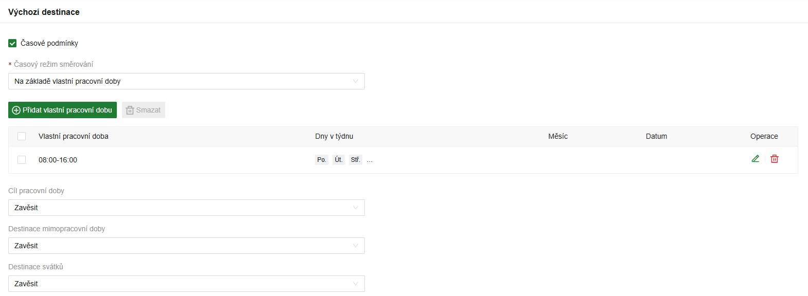Click the trash icon beside Smazat
The width and height of the screenshot is (808, 296).
pyautogui.click(x=130, y=110)
